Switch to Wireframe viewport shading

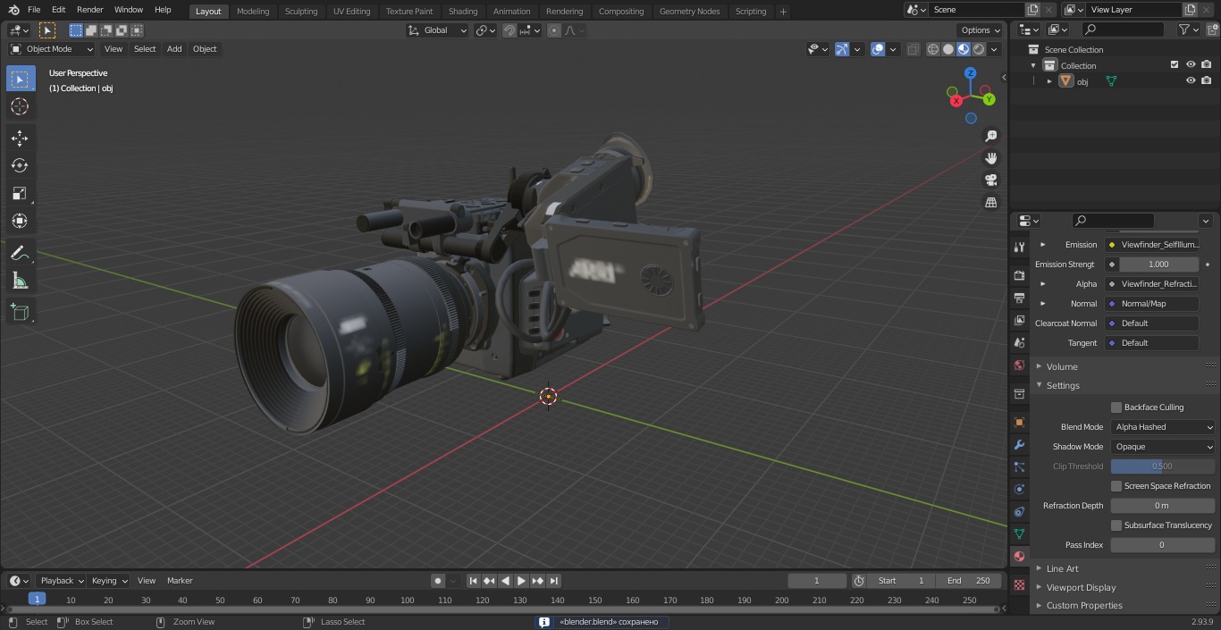pos(933,49)
